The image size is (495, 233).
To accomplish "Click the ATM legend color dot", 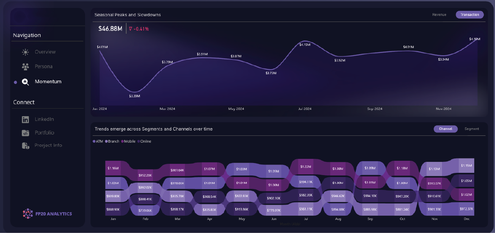I will point(94,141).
